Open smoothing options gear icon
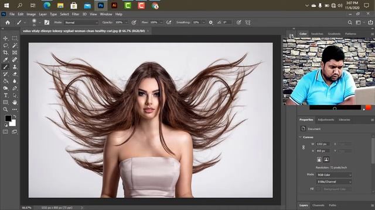The image size is (375, 210). click(x=210, y=22)
